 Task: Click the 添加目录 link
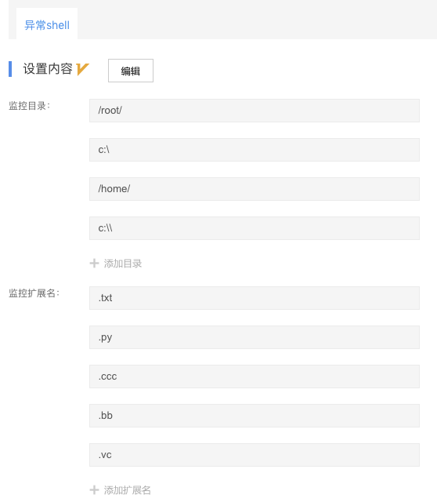123,264
